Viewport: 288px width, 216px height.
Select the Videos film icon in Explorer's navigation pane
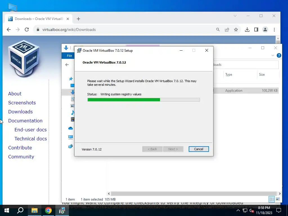coord(73,119)
